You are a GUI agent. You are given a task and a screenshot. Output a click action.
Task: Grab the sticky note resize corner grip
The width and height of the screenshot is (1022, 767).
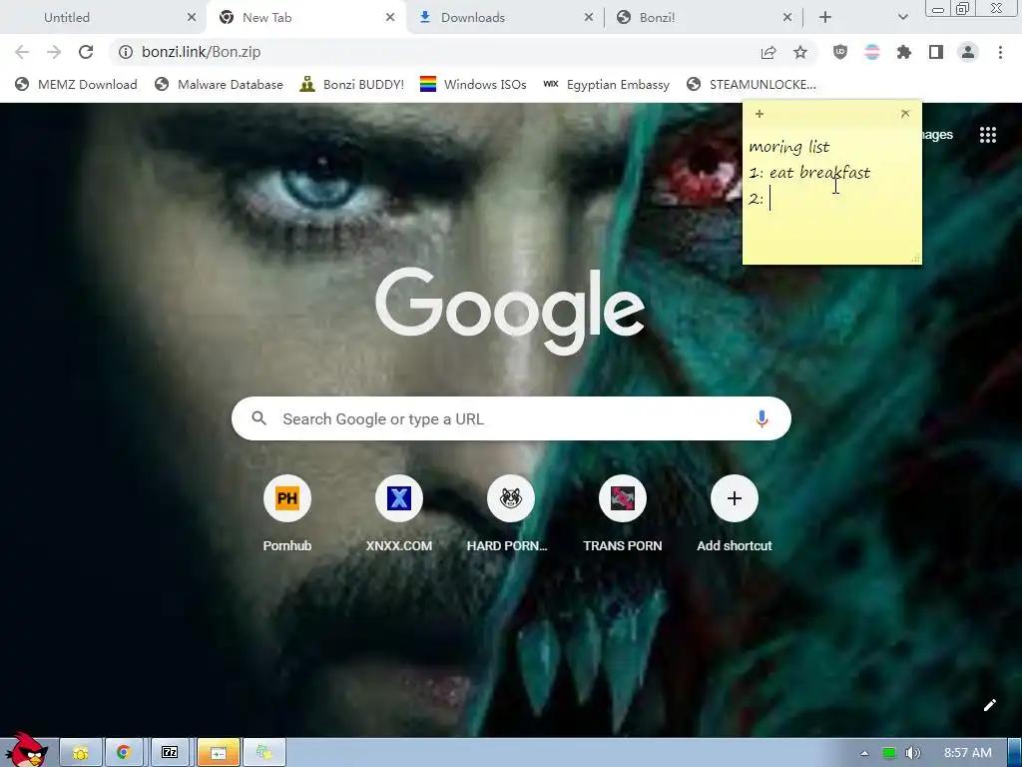coord(916,259)
